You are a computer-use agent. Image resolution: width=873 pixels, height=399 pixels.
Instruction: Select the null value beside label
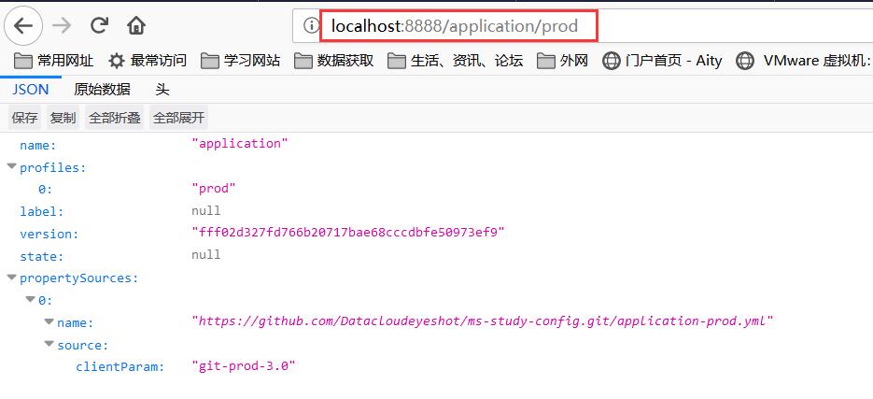click(206, 210)
